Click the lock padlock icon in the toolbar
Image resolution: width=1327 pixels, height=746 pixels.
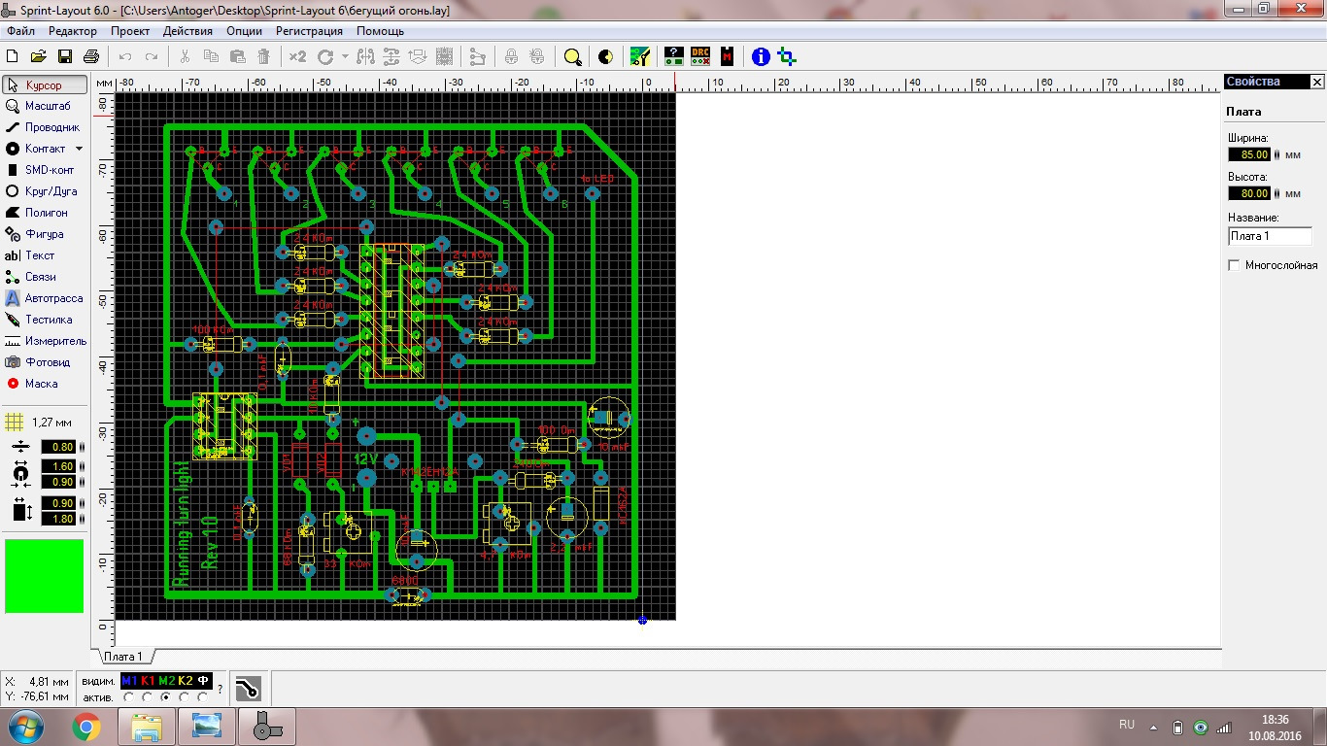510,56
